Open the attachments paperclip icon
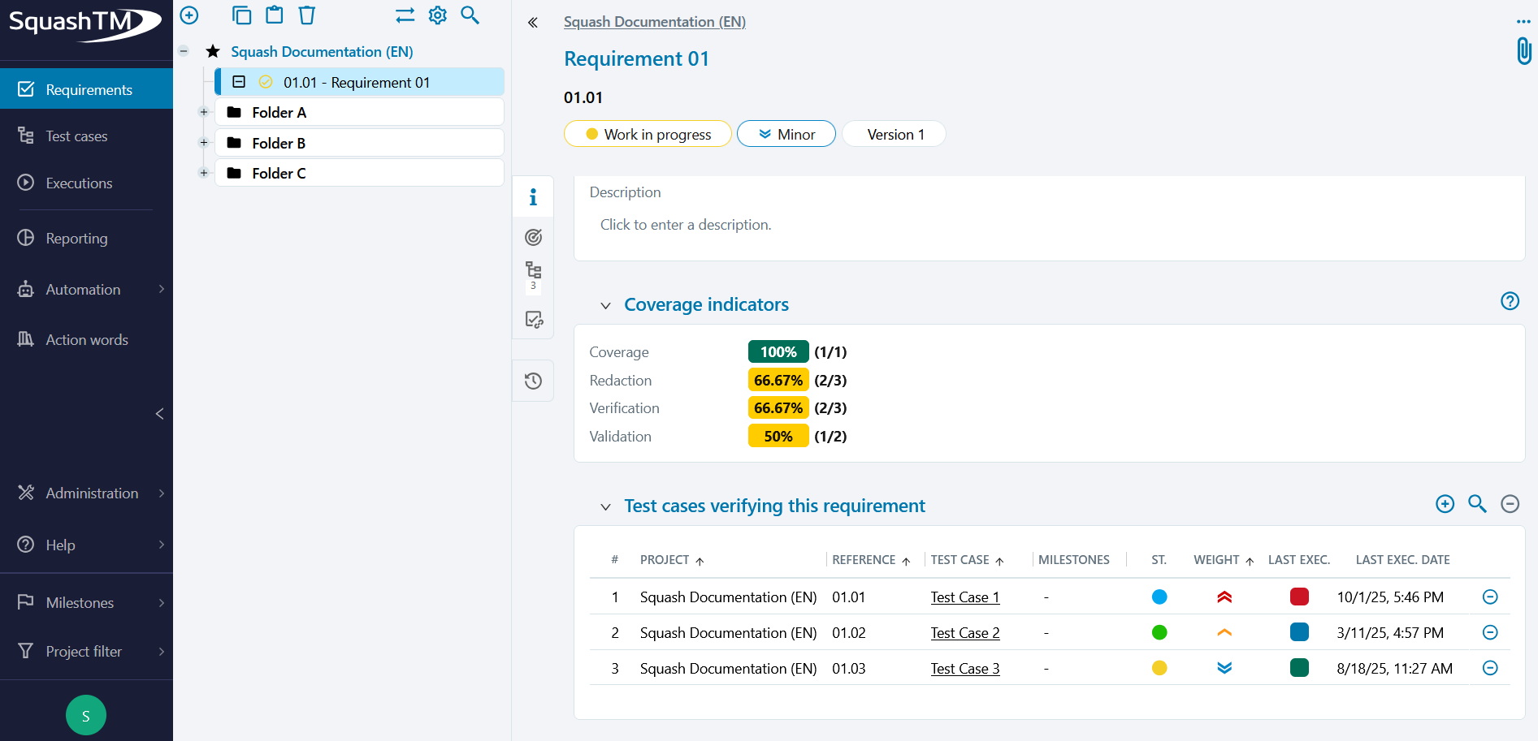 coord(1523,51)
